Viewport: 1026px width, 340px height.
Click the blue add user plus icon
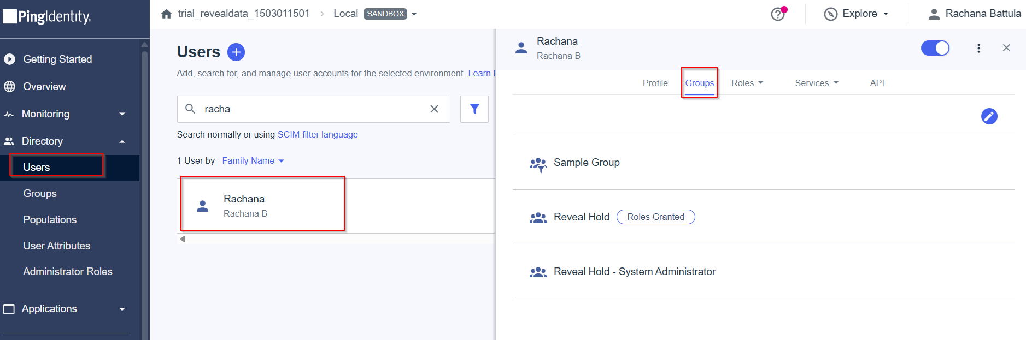point(236,52)
